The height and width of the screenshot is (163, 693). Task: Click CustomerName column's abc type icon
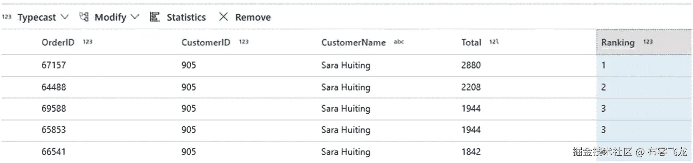(399, 42)
